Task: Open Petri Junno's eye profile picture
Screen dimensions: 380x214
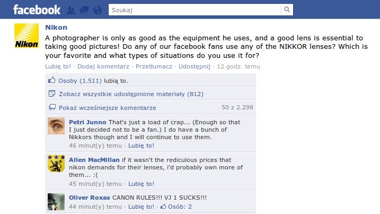Action: 56,126
